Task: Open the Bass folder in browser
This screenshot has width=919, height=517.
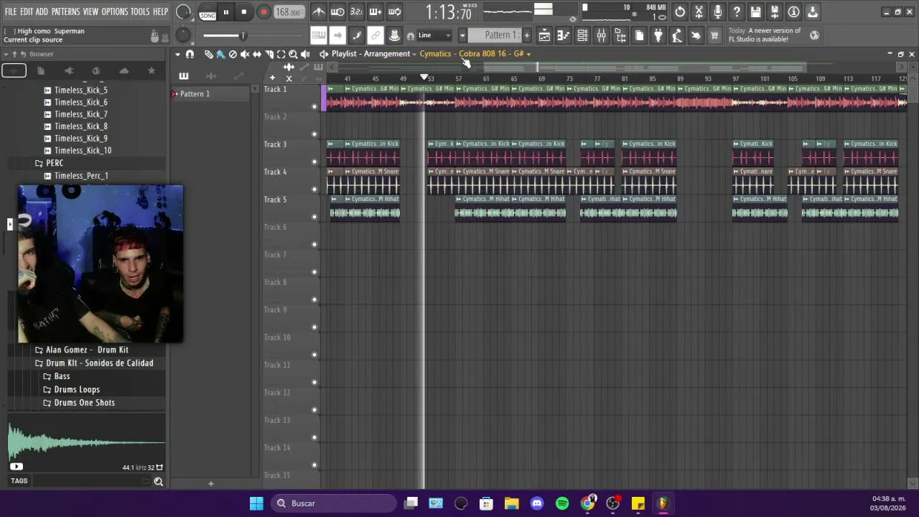Action: coord(62,376)
